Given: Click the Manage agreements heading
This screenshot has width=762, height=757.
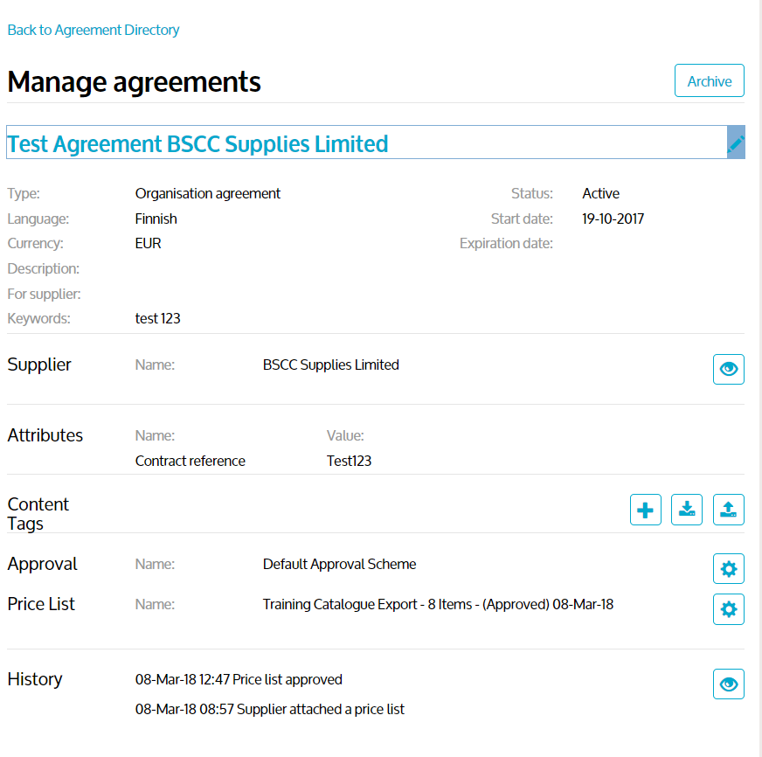Looking at the screenshot, I should (x=134, y=81).
